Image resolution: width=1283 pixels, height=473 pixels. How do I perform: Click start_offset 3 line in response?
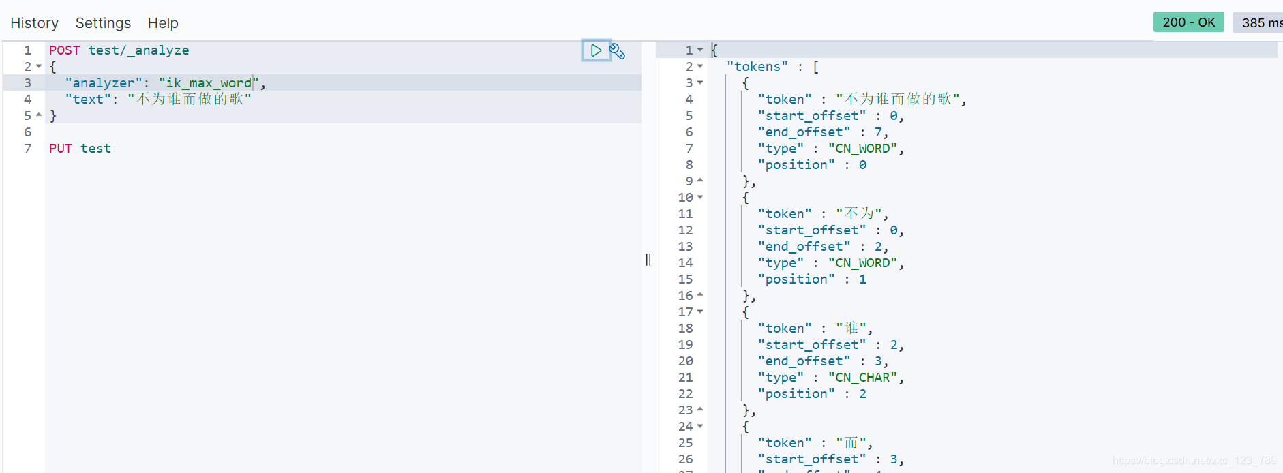pos(830,459)
